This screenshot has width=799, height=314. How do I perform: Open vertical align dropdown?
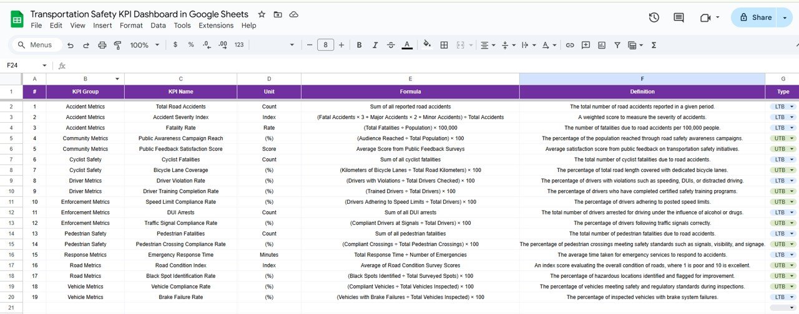click(x=508, y=45)
